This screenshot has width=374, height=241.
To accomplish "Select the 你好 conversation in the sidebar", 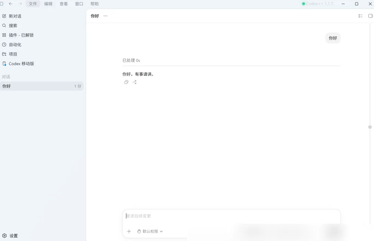I will 42,86.
